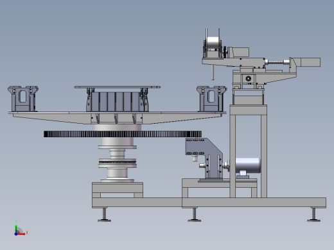Select the wire spool atop the tower
This screenshot has height=250, width=334.
(x=213, y=44)
